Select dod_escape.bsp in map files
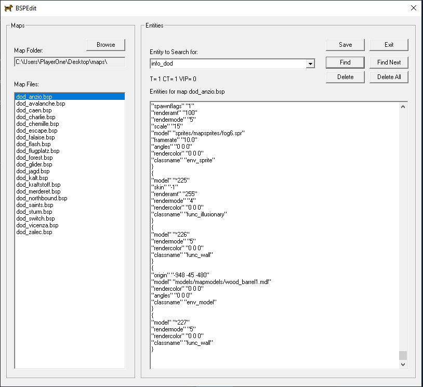Image resolution: width=423 pixels, height=387 pixels. click(x=70, y=131)
